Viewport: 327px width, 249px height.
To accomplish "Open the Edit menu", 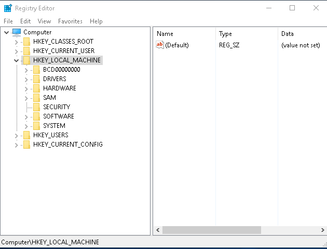I will [x=25, y=21].
